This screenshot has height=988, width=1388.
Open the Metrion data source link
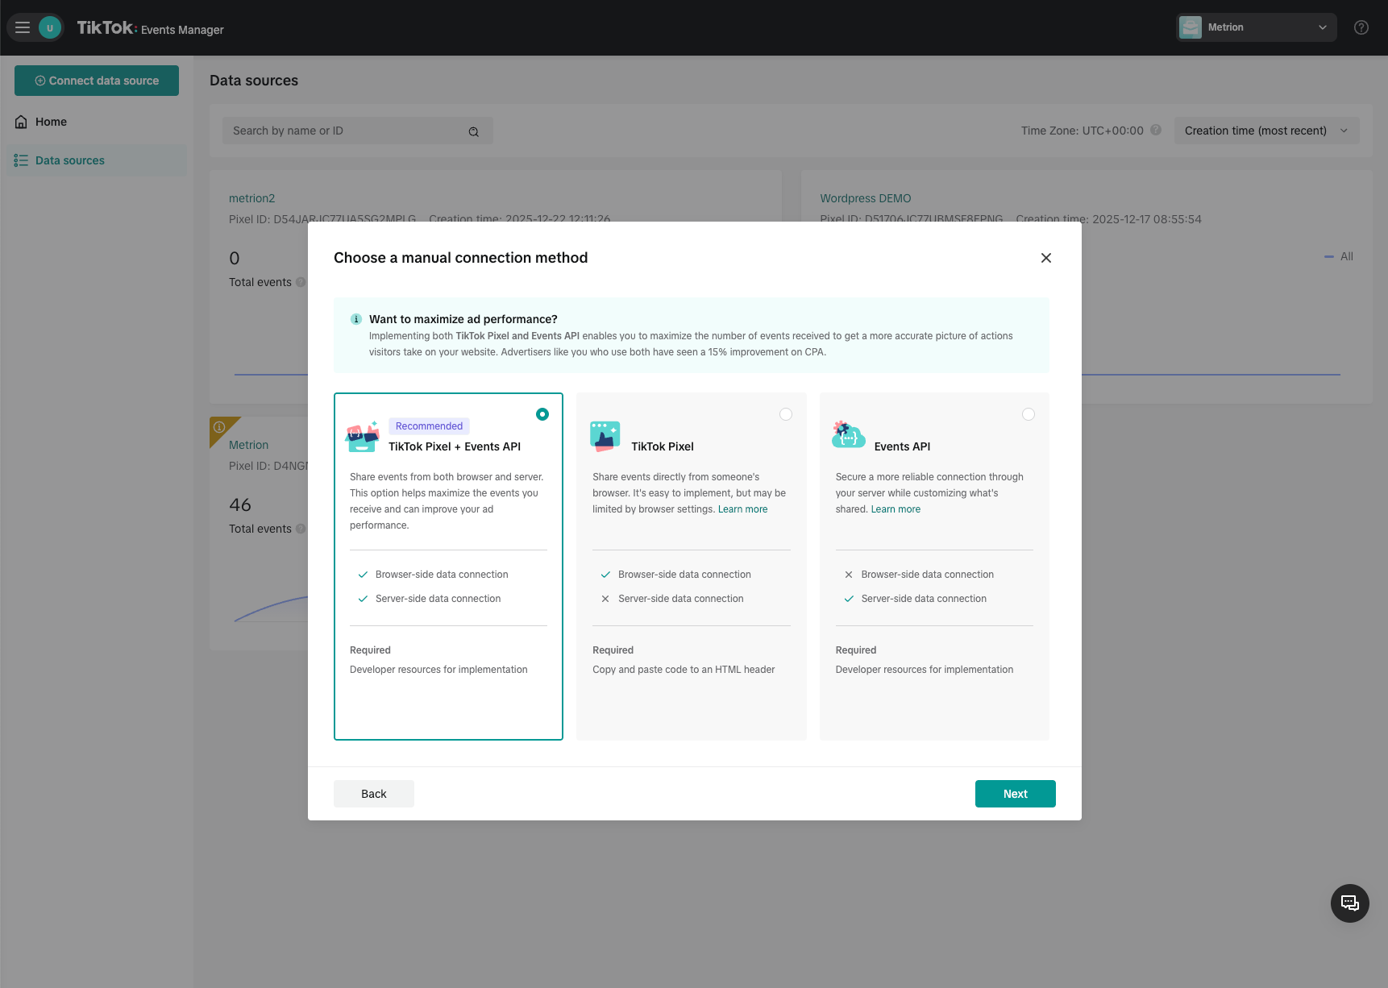[x=249, y=445]
